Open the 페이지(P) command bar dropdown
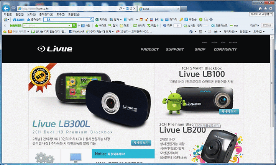The image size is (276, 165). point(230,32)
